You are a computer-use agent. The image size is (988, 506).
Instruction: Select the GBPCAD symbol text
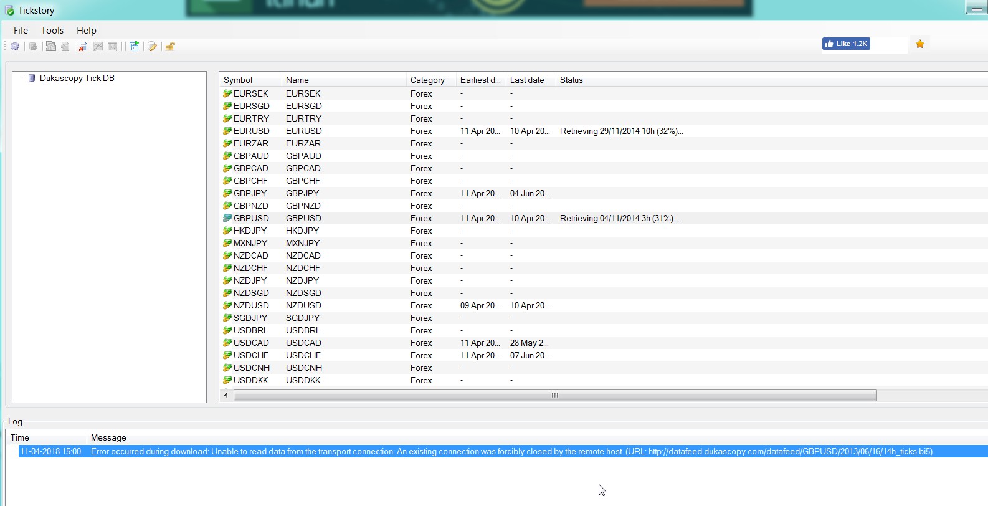coord(251,168)
